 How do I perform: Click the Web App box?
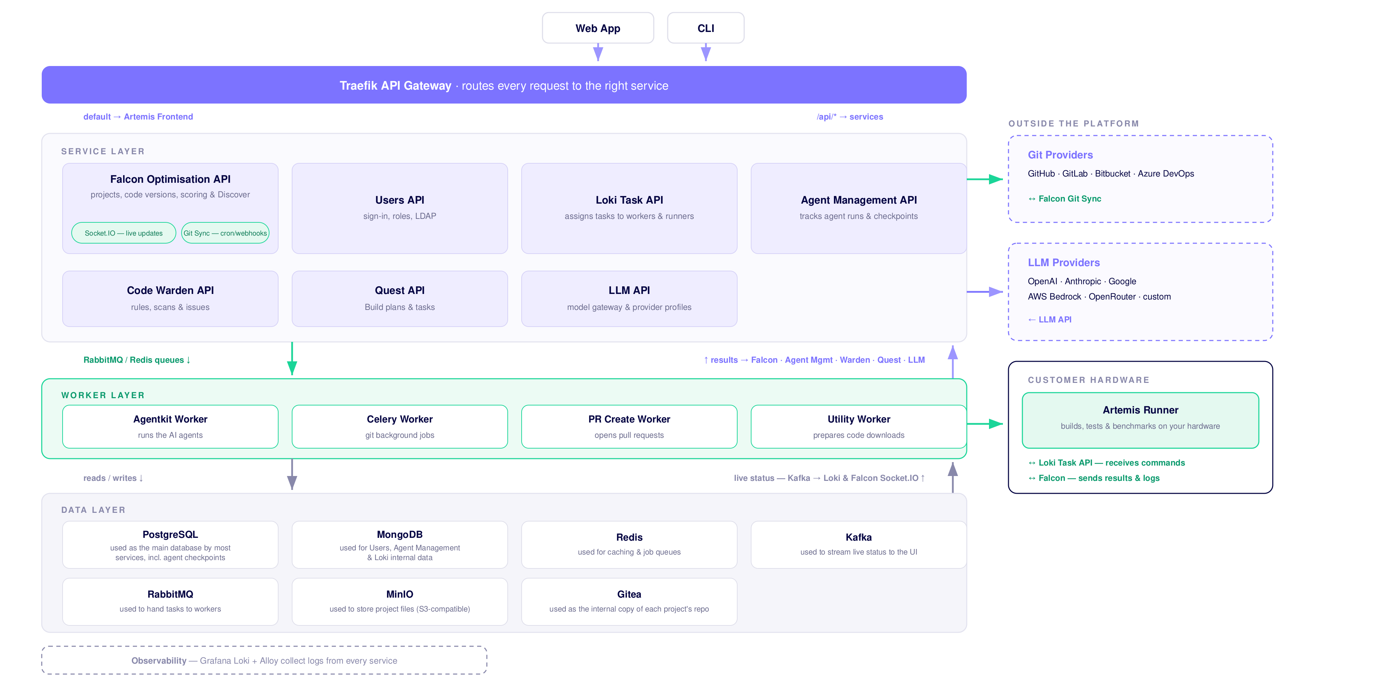[598, 28]
